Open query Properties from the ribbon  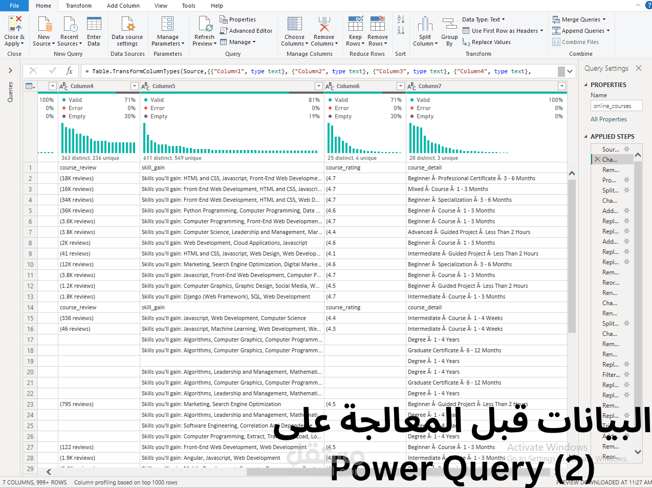(238, 19)
